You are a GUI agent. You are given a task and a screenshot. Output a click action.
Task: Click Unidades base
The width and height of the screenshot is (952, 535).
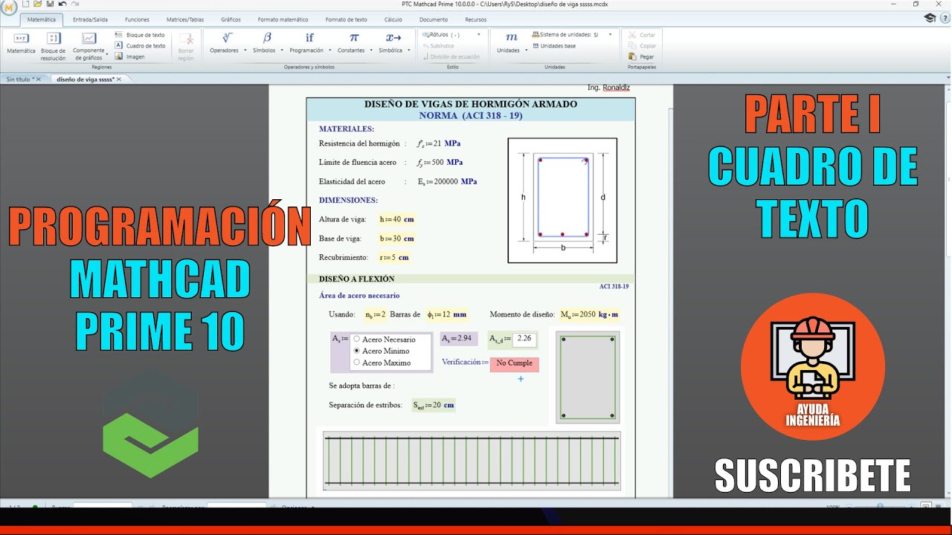click(553, 46)
